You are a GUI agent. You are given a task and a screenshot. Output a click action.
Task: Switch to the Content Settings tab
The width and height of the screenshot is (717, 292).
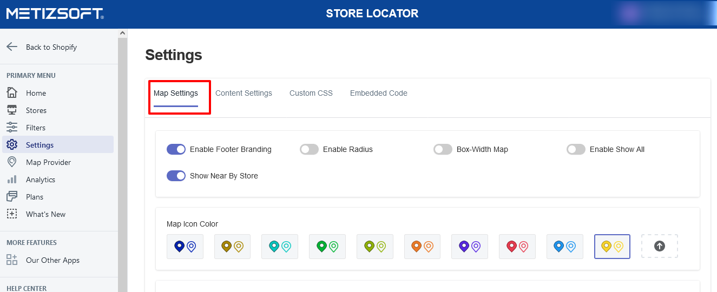tap(244, 93)
